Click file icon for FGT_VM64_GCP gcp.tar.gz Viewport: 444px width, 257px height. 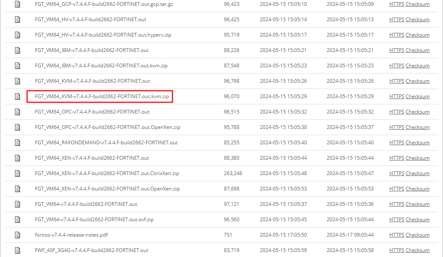[17, 4]
